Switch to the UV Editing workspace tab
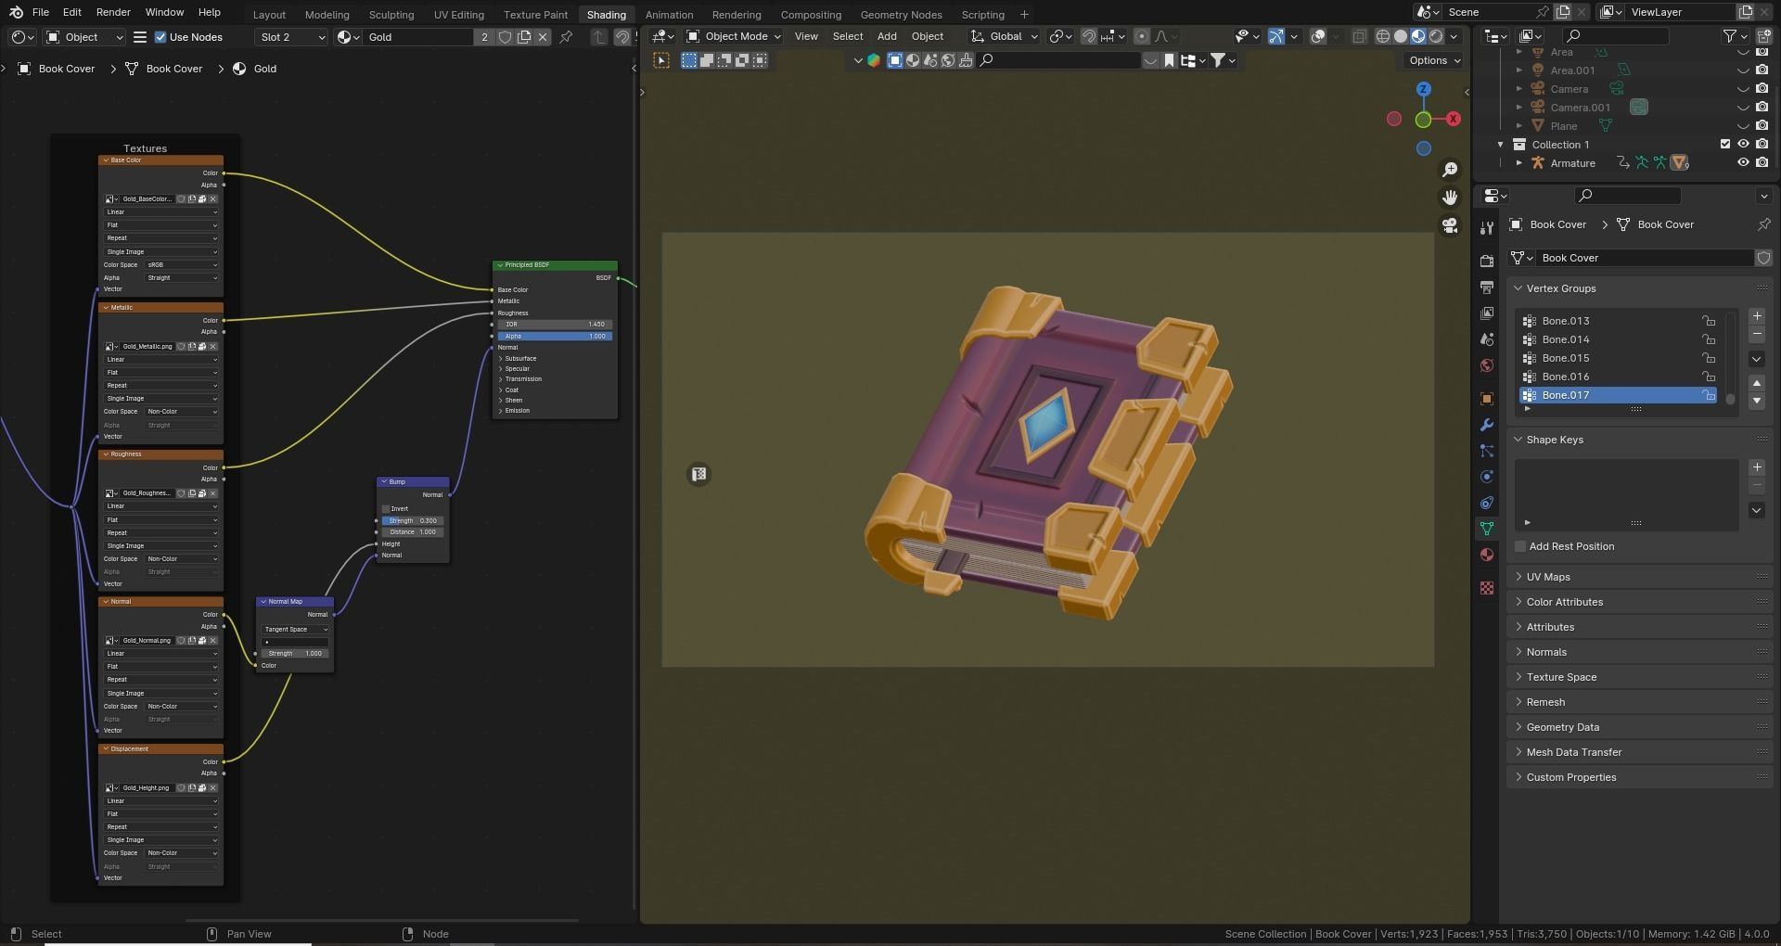The image size is (1781, 946). [458, 15]
